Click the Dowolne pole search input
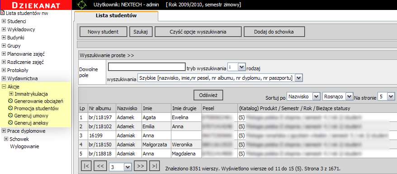This screenshot has width=397, height=174. pyautogui.click(x=147, y=67)
